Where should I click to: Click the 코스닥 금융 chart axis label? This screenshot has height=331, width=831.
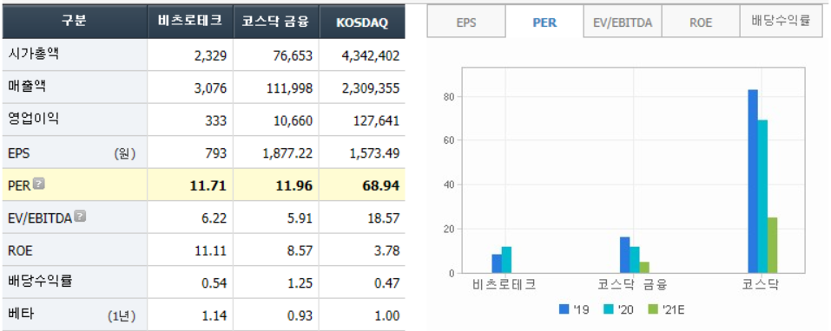[632, 284]
